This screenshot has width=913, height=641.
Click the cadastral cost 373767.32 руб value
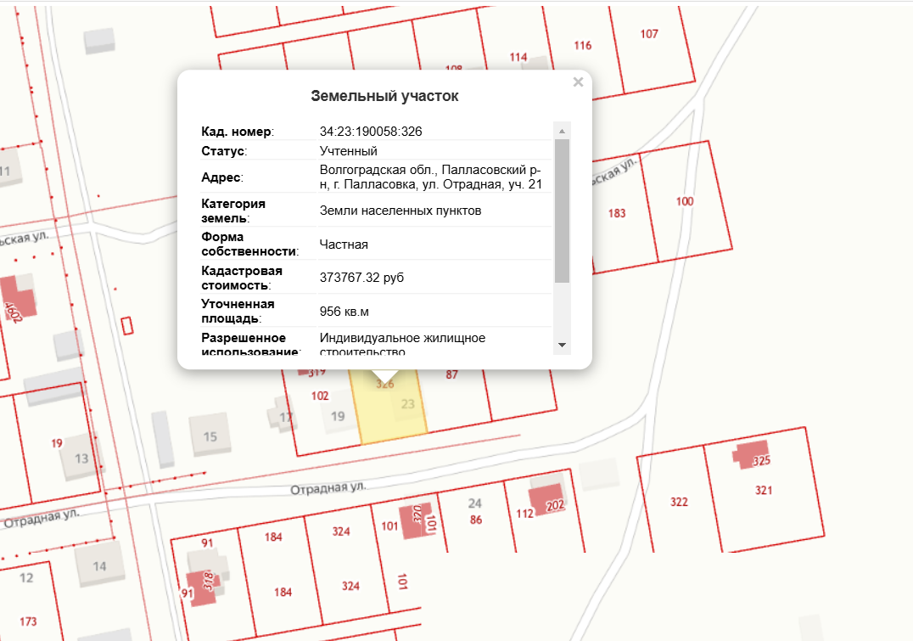pos(361,277)
